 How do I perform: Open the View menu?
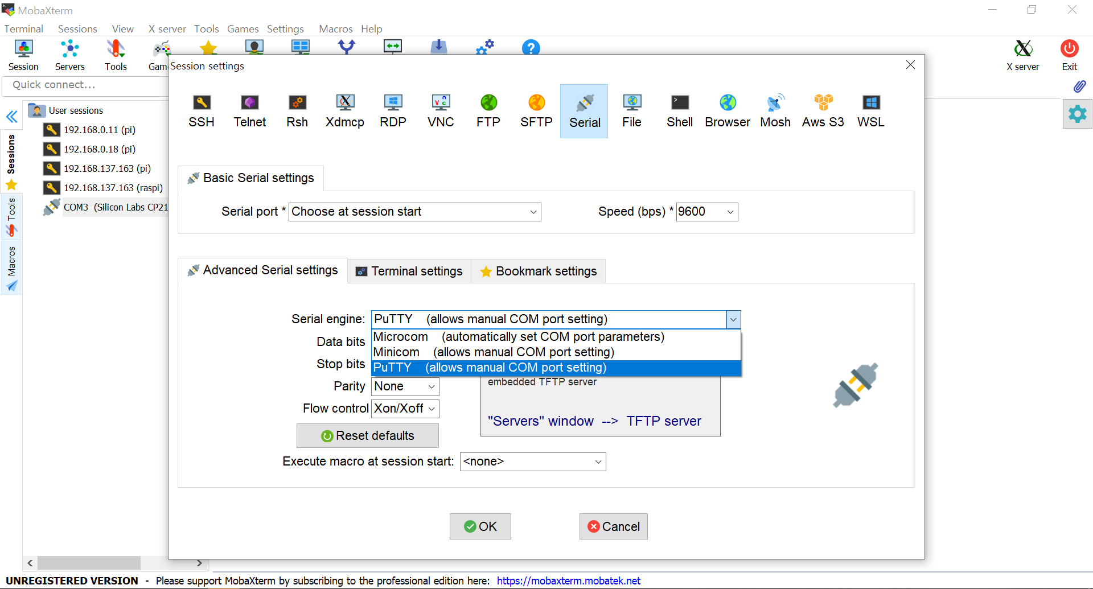pos(122,29)
